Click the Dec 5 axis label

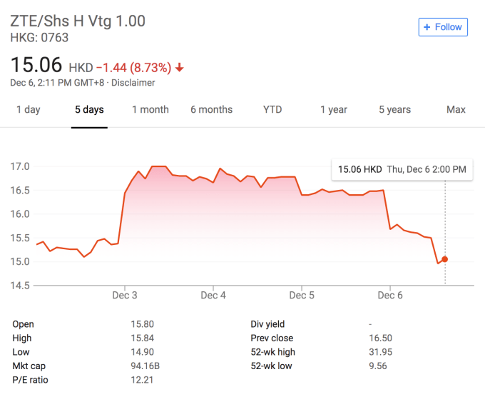302,295
